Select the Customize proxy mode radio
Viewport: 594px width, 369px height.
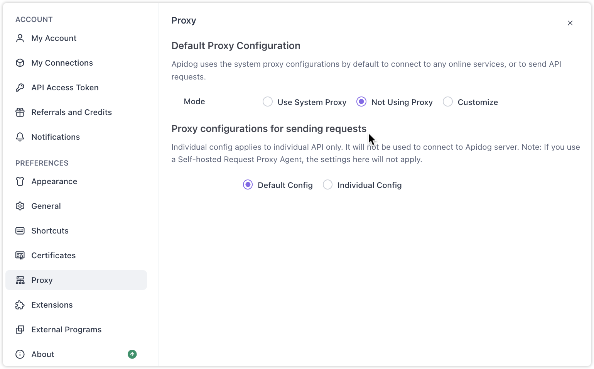coord(448,102)
